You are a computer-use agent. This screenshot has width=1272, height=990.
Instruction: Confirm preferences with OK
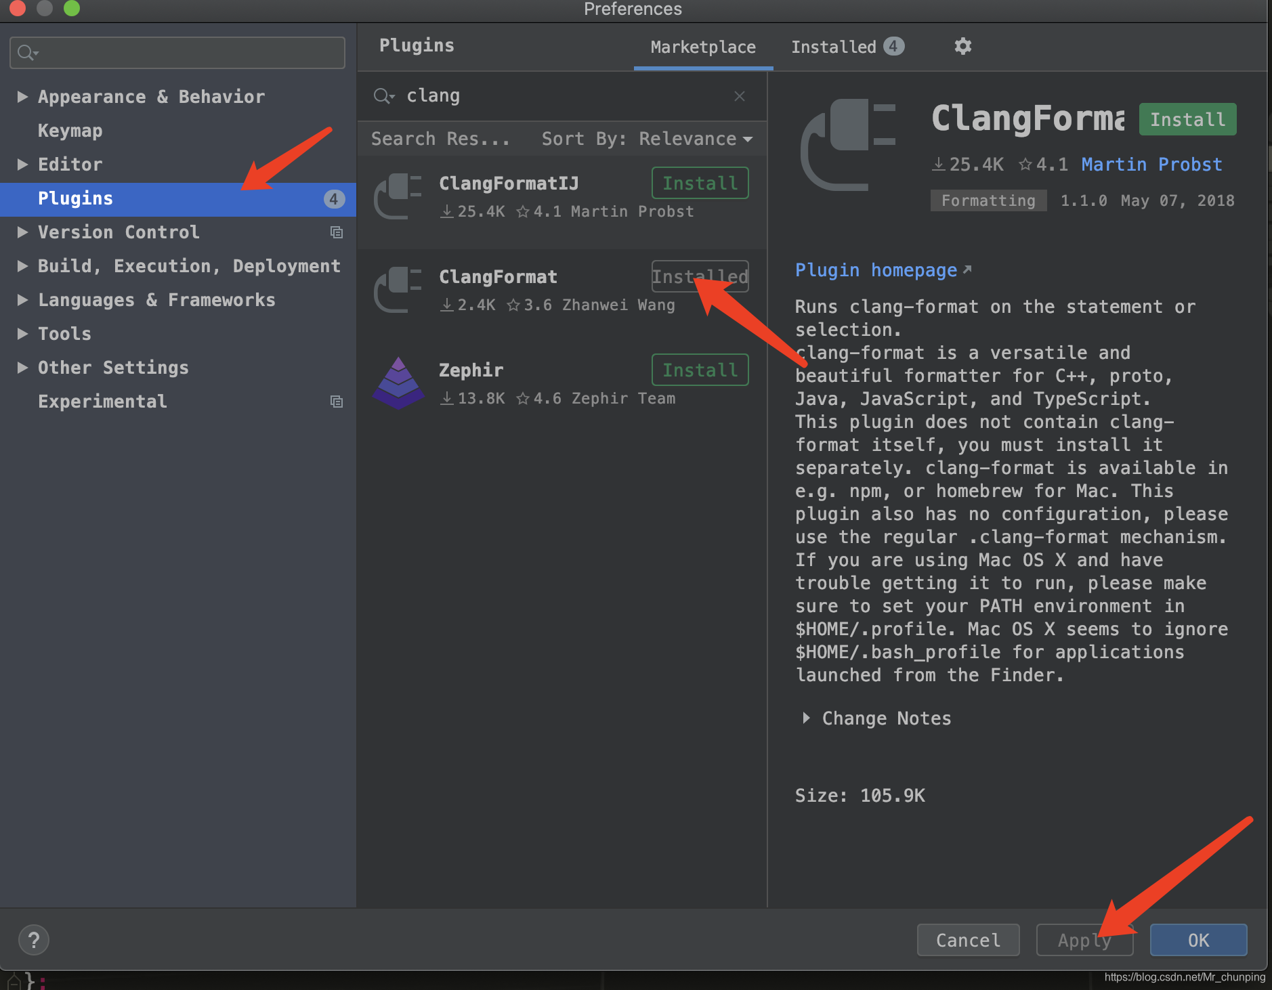(x=1198, y=940)
